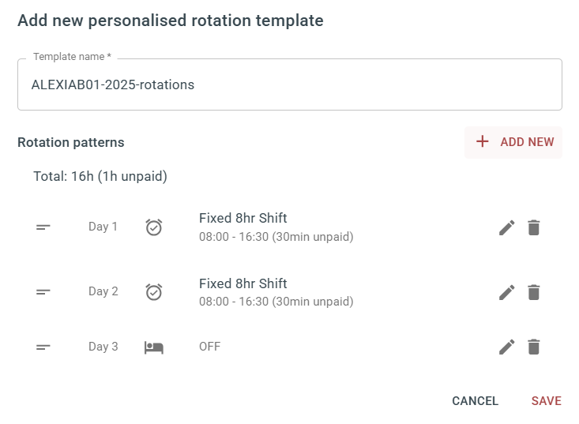Edit the Day 3 OFF entry
Image resolution: width=579 pixels, height=424 pixels.
[506, 347]
